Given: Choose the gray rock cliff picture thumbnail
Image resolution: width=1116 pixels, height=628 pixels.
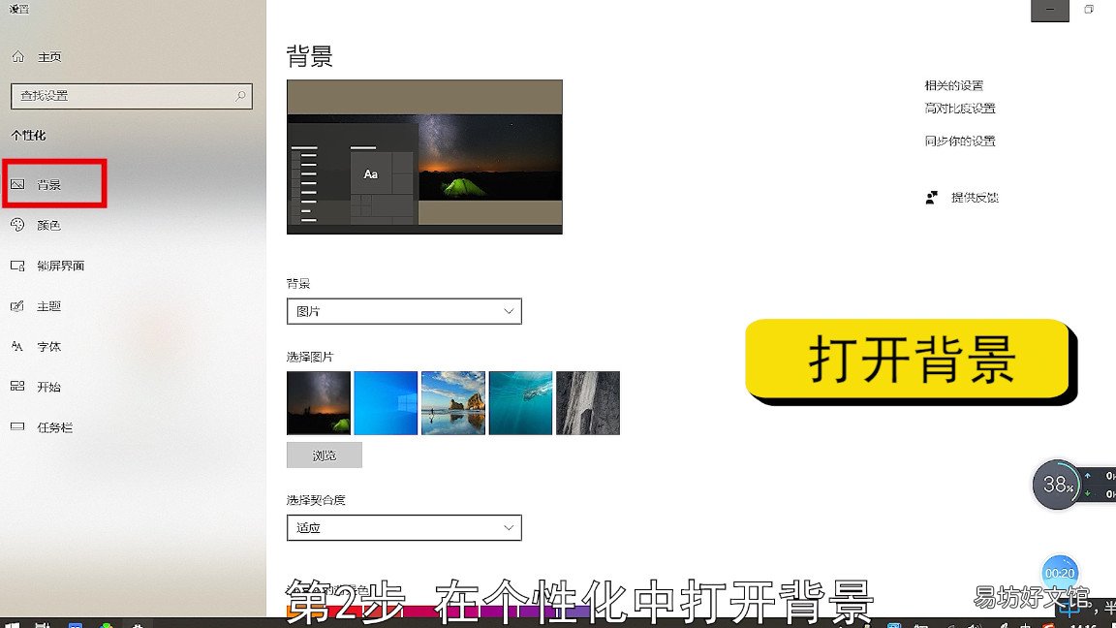Looking at the screenshot, I should [x=588, y=403].
